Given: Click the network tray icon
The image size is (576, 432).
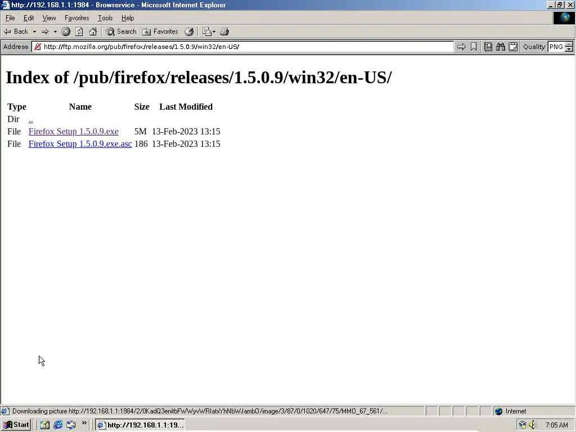Looking at the screenshot, I should point(522,425).
